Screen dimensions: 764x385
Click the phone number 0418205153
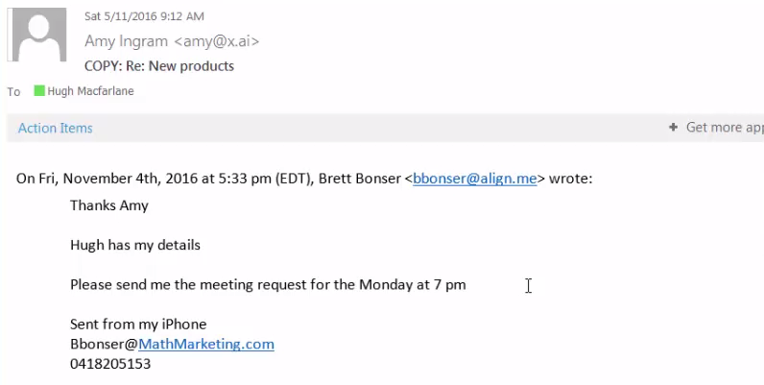tap(110, 364)
